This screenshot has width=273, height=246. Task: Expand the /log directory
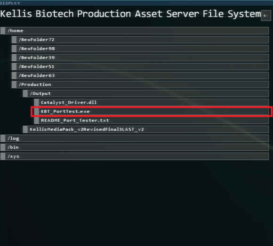(x=135, y=139)
